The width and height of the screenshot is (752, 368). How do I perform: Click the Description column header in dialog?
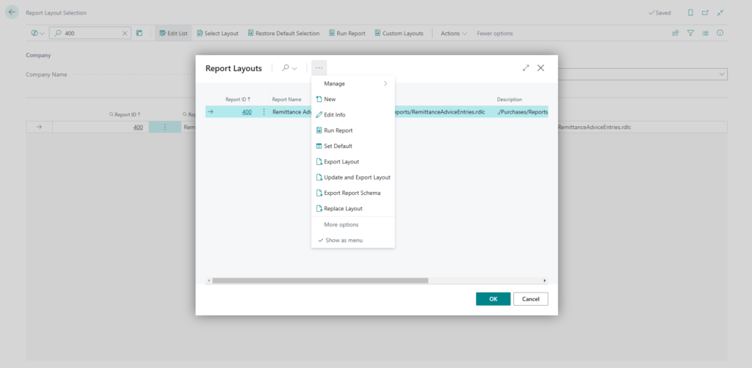click(x=510, y=100)
